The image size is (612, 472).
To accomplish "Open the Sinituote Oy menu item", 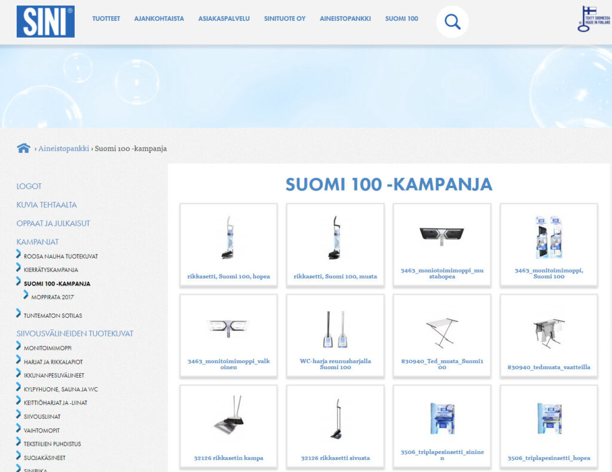I will tap(284, 19).
